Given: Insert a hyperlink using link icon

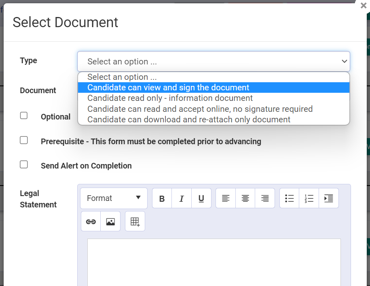Looking at the screenshot, I should point(91,222).
